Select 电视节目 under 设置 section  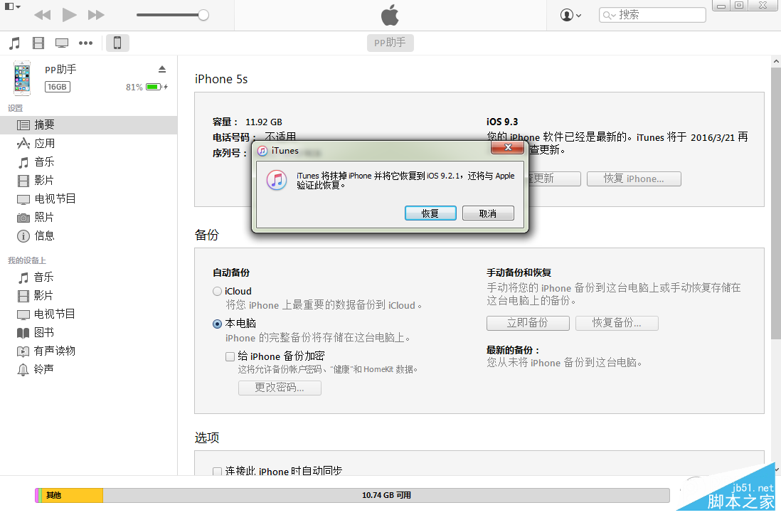click(89, 198)
